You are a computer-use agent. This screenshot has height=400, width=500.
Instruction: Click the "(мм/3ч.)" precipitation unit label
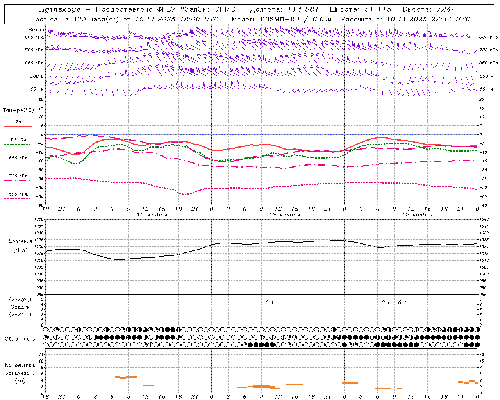(x=20, y=300)
